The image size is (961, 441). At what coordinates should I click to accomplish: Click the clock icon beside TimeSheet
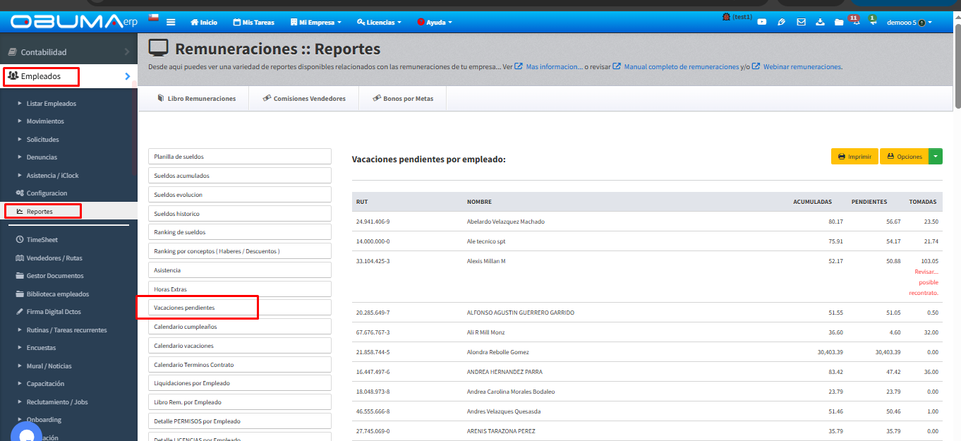20,240
